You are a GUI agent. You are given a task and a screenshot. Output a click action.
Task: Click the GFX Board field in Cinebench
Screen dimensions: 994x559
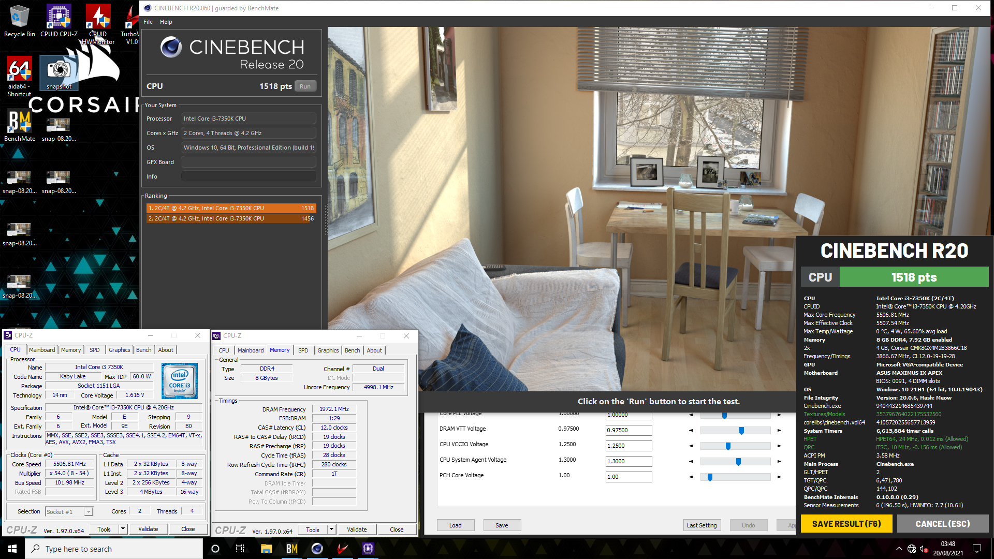[248, 162]
